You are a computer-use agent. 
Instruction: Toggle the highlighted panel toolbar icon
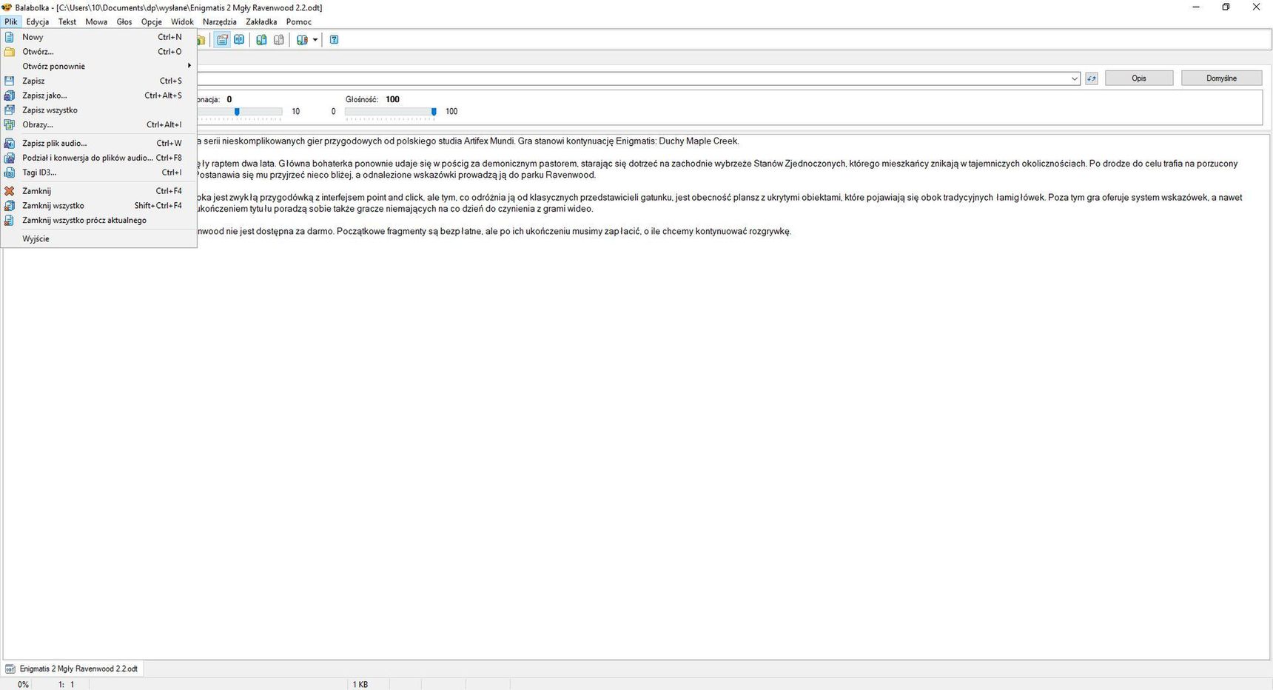(222, 40)
